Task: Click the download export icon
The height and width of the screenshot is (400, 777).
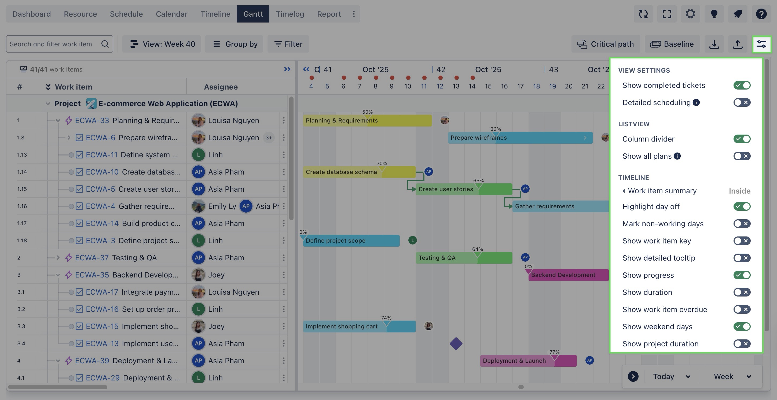Action: tap(714, 44)
